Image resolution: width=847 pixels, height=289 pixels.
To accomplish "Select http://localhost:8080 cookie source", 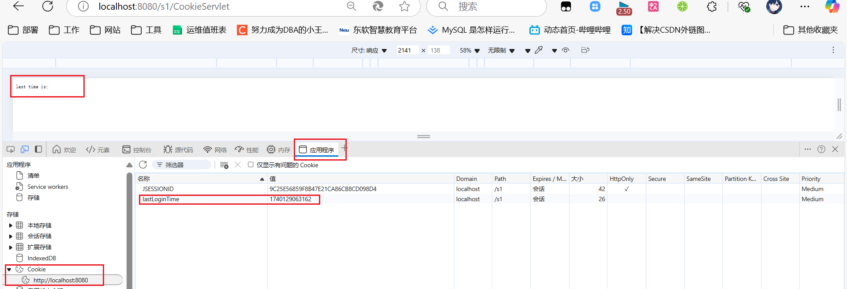I will tap(60, 280).
